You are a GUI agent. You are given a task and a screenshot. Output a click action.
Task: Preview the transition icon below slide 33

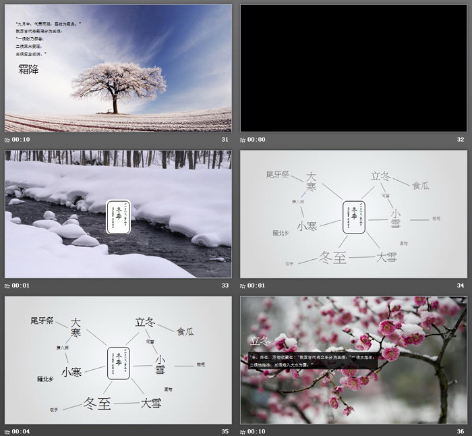click(x=7, y=285)
